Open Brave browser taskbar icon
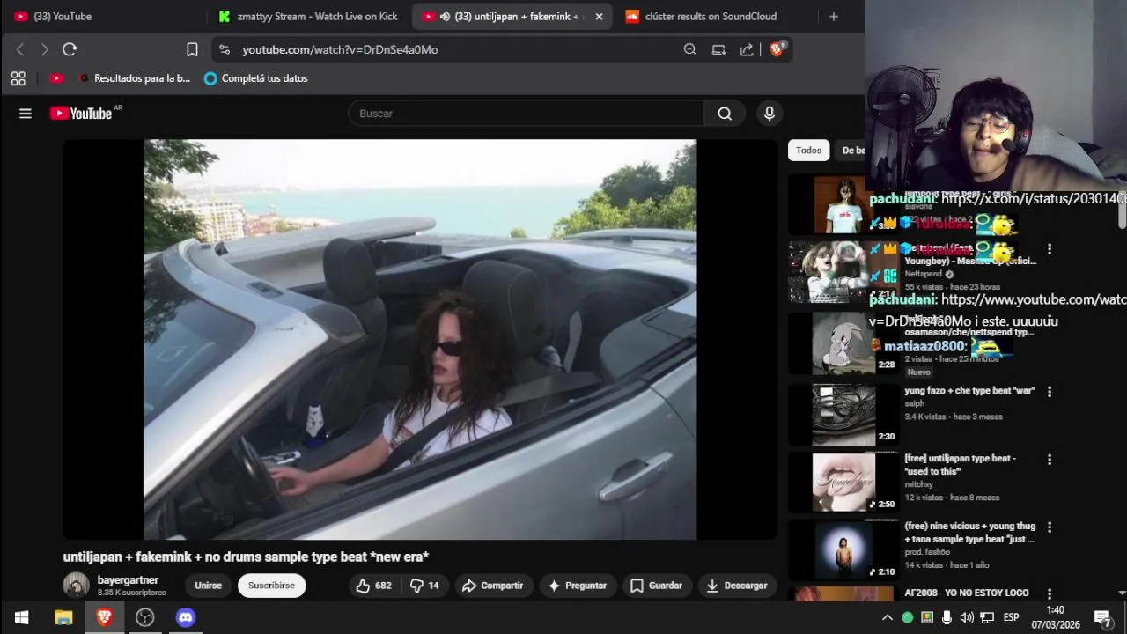1127x634 pixels. 105,617
